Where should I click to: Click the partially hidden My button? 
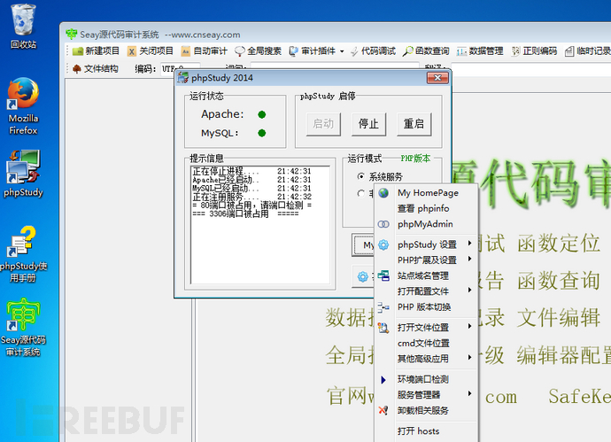click(363, 244)
